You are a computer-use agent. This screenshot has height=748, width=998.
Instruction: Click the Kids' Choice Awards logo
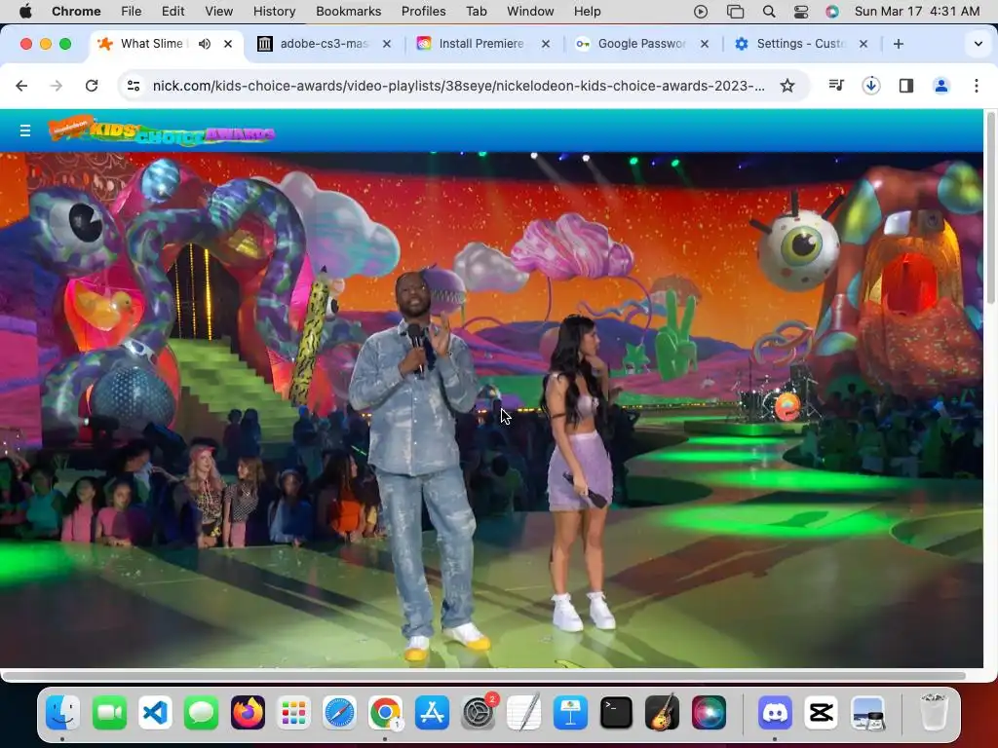162,131
